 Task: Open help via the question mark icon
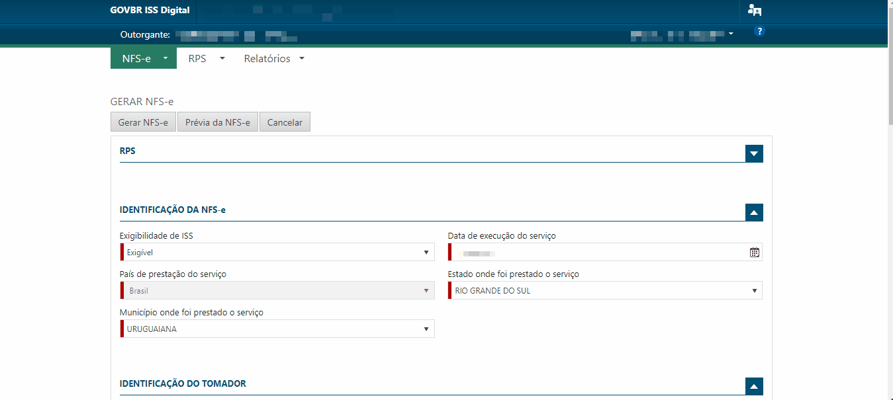(759, 32)
